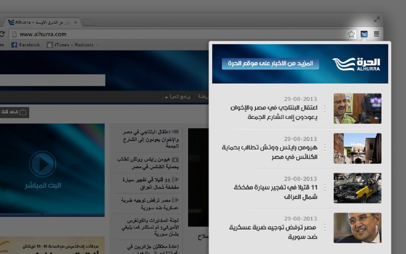Open thumbnail of man in yellow shirt

click(357, 108)
